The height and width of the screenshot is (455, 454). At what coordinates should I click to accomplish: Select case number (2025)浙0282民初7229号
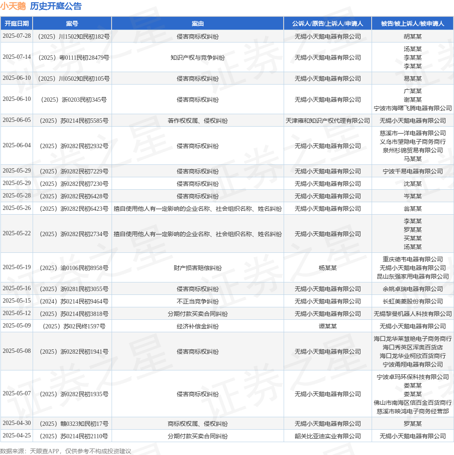(x=74, y=172)
